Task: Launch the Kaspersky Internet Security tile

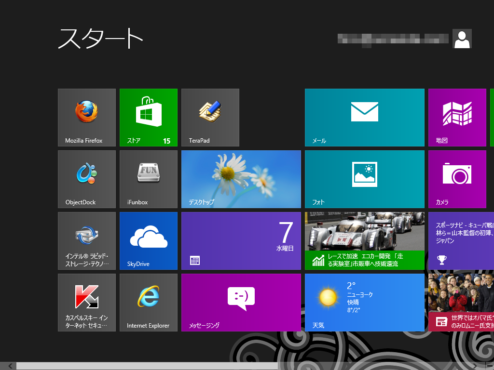Action: tap(87, 303)
